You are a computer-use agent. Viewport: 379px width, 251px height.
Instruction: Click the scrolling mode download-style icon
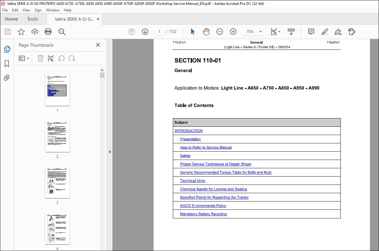pyautogui.click(x=291, y=32)
